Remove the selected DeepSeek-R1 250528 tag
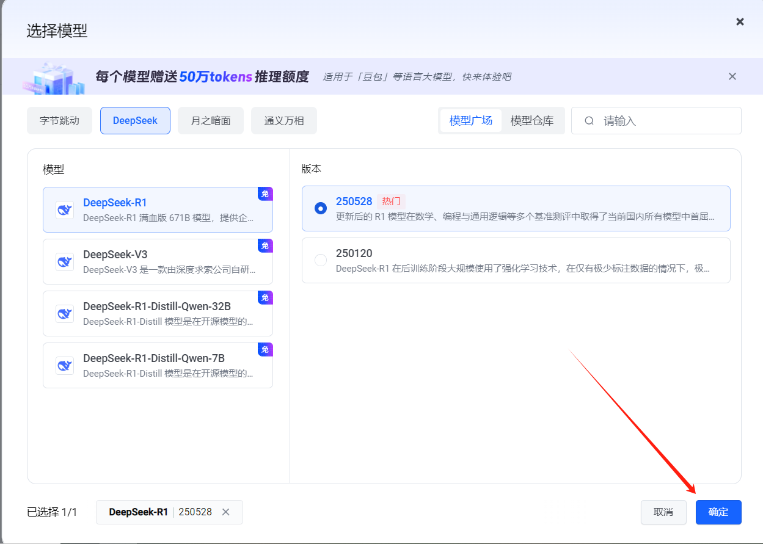The image size is (763, 544). coord(225,512)
